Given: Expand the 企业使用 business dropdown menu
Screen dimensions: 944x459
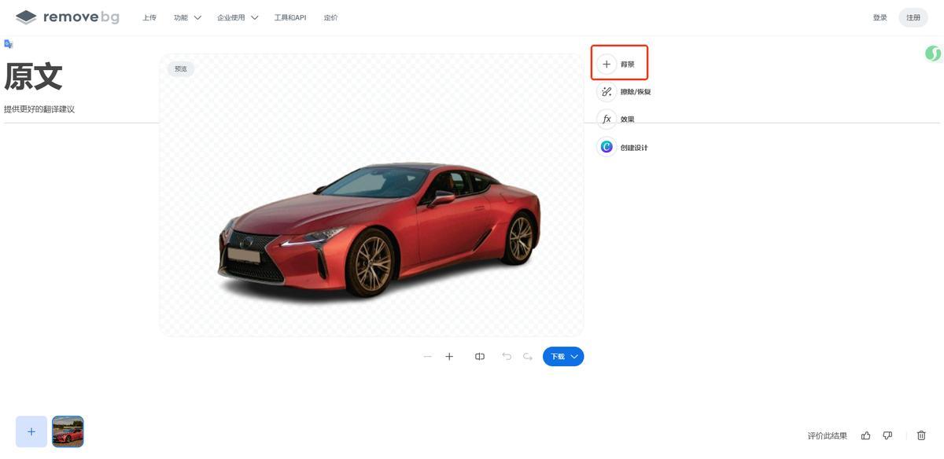Looking at the screenshot, I should click(x=238, y=17).
